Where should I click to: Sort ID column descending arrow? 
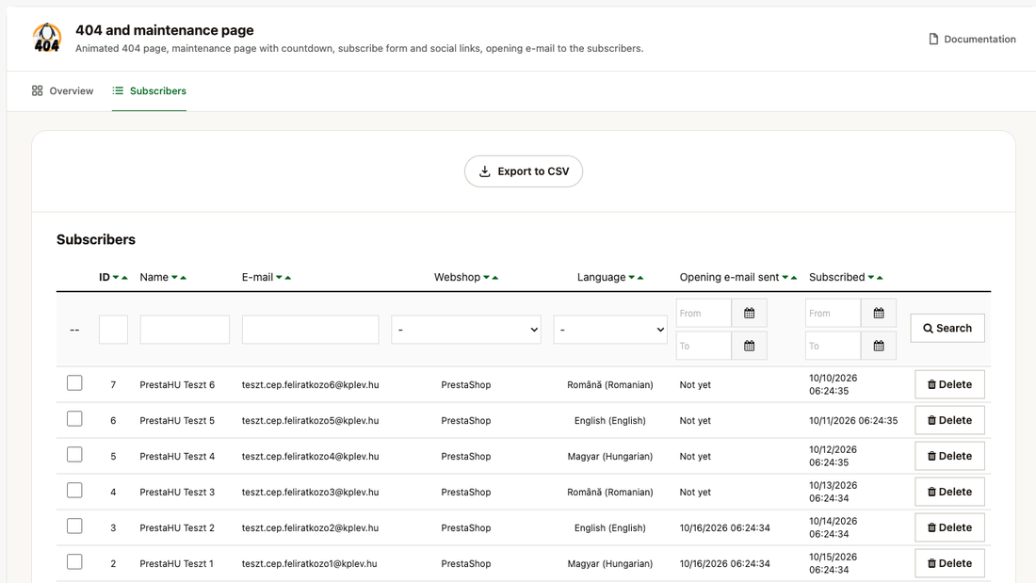[116, 278]
